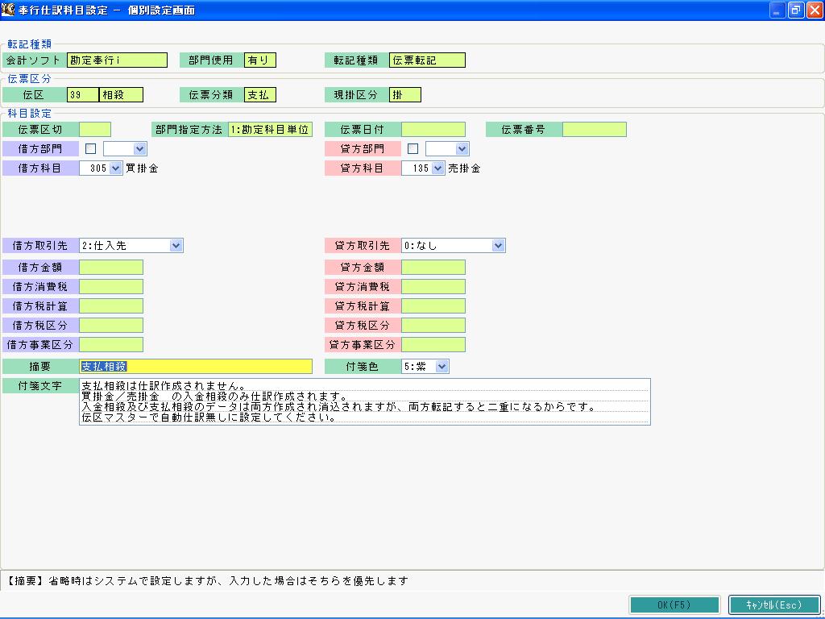
Task: Click the キャンセル(Esc) button
Action: pyautogui.click(x=774, y=604)
